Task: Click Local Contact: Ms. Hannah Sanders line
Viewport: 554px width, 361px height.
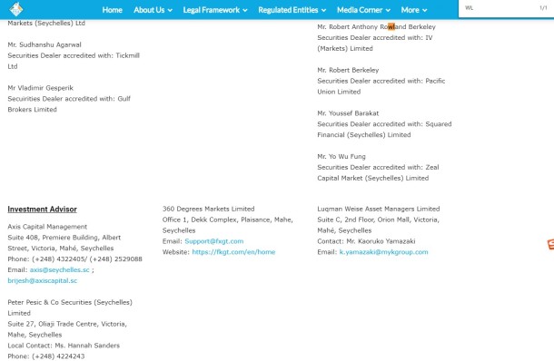Action: [x=64, y=346]
